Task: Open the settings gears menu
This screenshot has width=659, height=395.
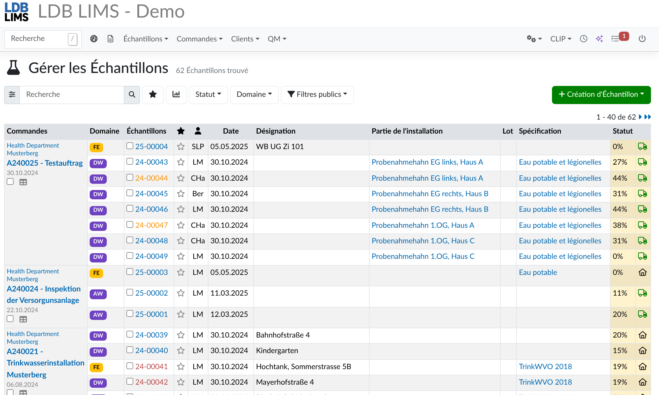Action: coord(534,39)
